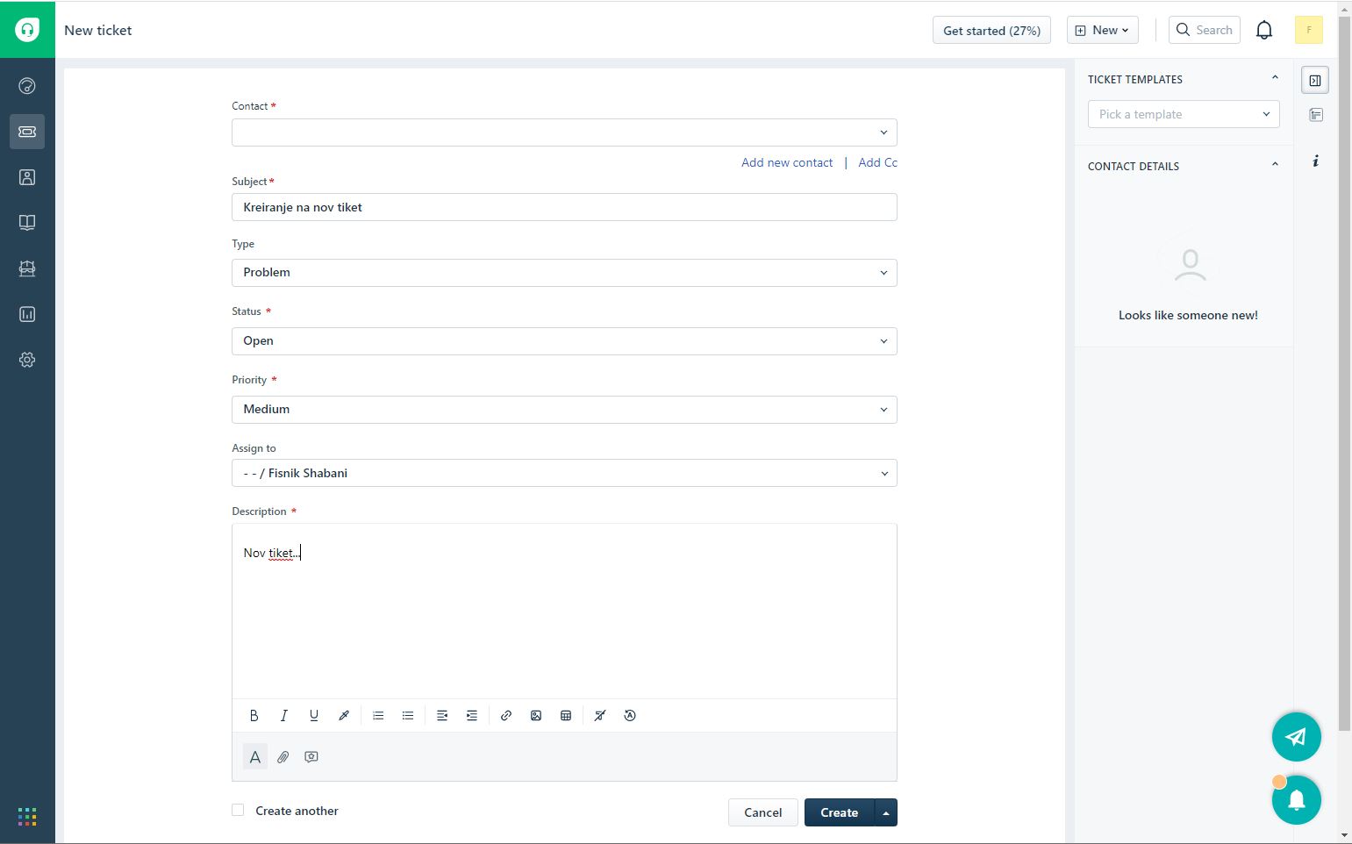The height and width of the screenshot is (844, 1352).
Task: Open the Priority dropdown showing Medium
Action: pyautogui.click(x=563, y=410)
